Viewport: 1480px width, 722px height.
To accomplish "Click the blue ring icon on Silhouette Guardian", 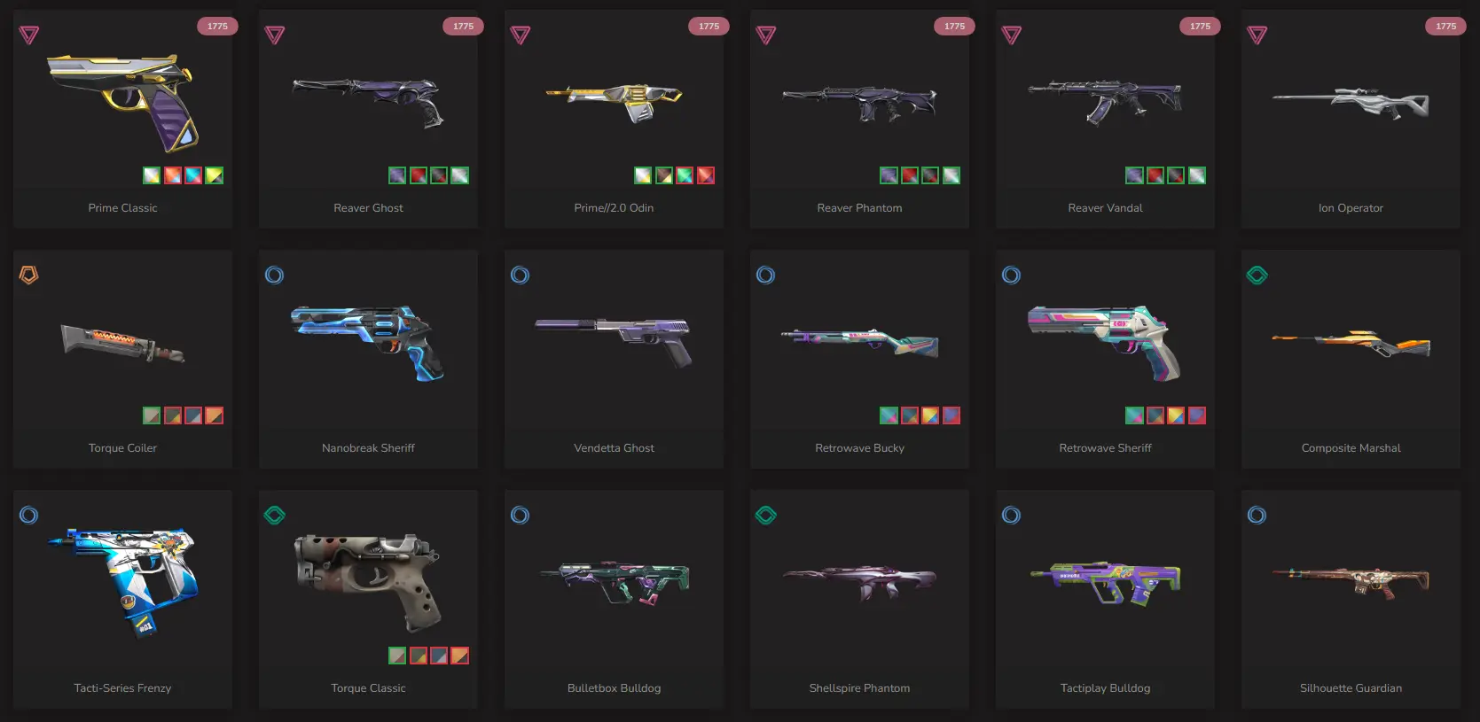I will tap(1257, 516).
